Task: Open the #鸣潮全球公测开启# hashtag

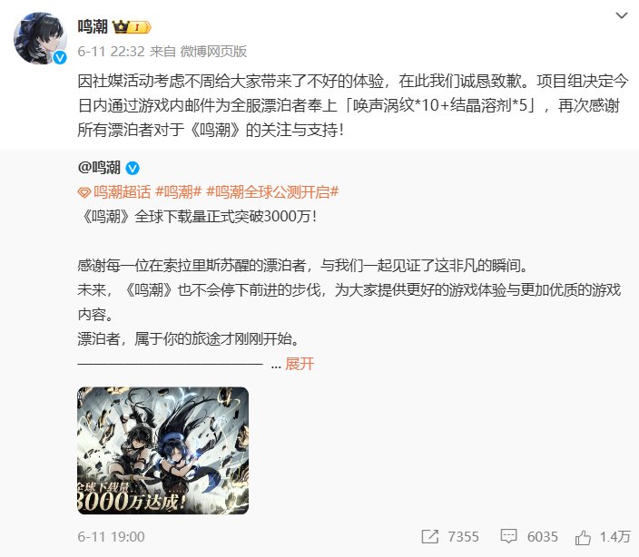Action: tap(272, 191)
